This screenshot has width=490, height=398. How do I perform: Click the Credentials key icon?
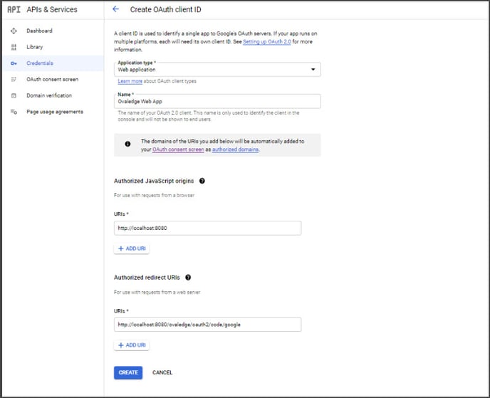coord(14,63)
